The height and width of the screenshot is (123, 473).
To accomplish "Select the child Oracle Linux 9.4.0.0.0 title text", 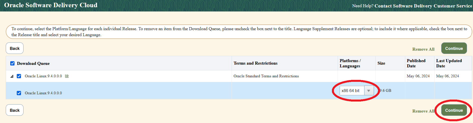I will [x=43, y=93].
